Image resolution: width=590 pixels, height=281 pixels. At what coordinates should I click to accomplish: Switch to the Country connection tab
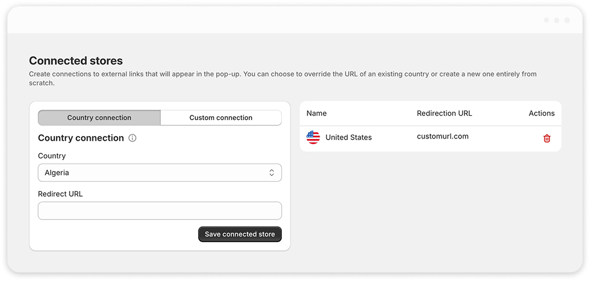(99, 117)
